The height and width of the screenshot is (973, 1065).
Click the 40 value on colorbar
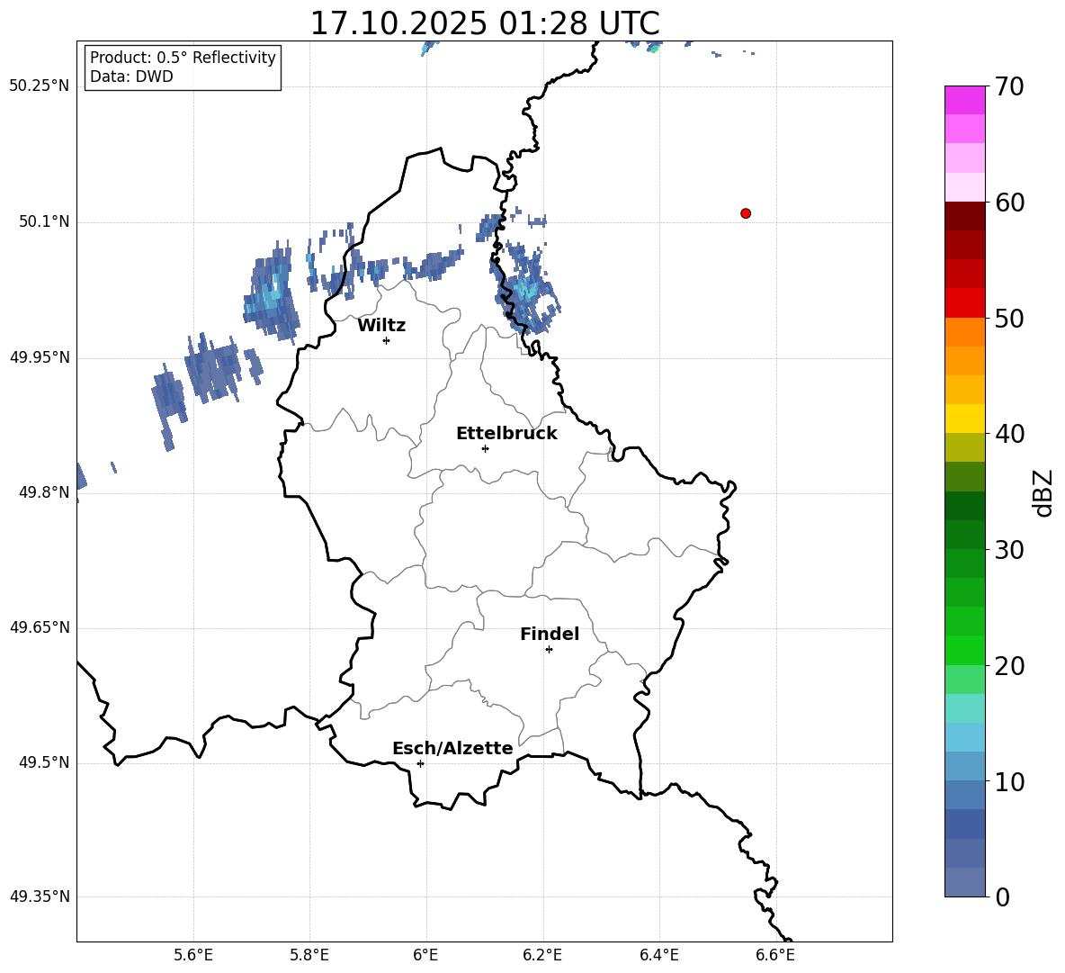(x=1009, y=434)
